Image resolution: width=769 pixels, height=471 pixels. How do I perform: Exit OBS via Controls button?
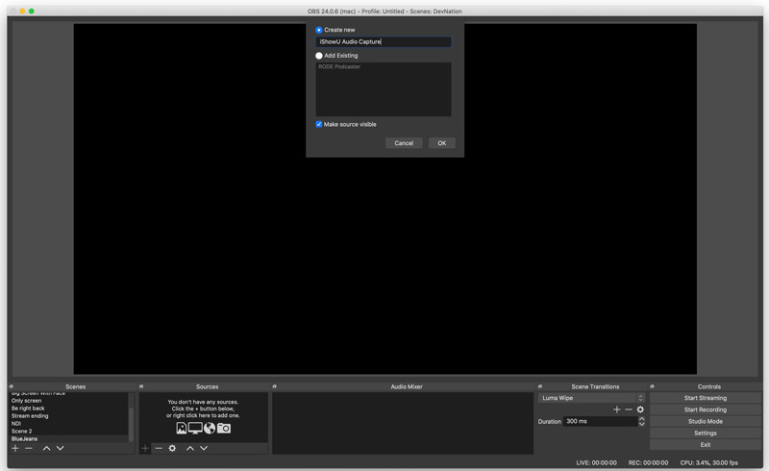706,445
